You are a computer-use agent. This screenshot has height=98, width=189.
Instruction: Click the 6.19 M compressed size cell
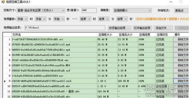(128, 65)
